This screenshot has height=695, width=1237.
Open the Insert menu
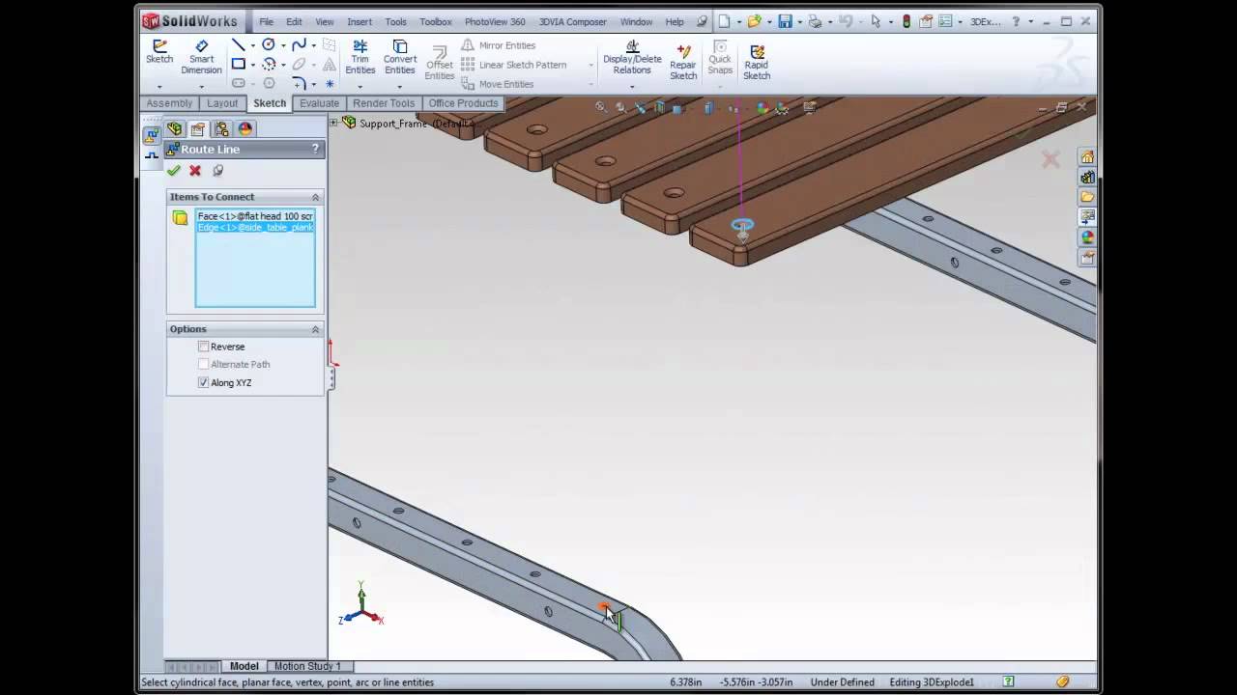pos(360,21)
